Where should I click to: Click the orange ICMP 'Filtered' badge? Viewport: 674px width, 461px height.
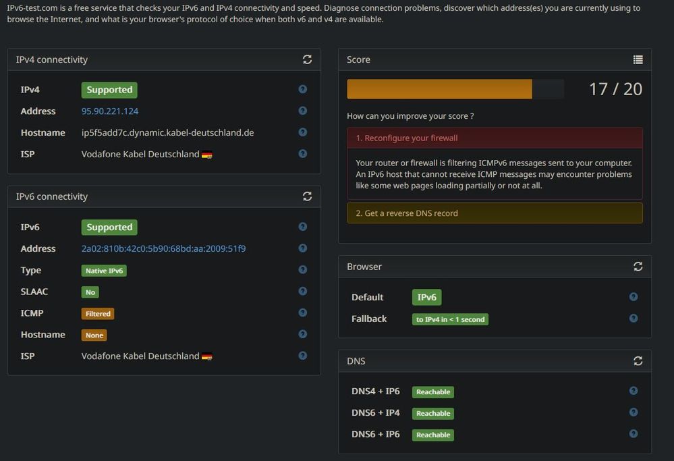click(x=98, y=314)
